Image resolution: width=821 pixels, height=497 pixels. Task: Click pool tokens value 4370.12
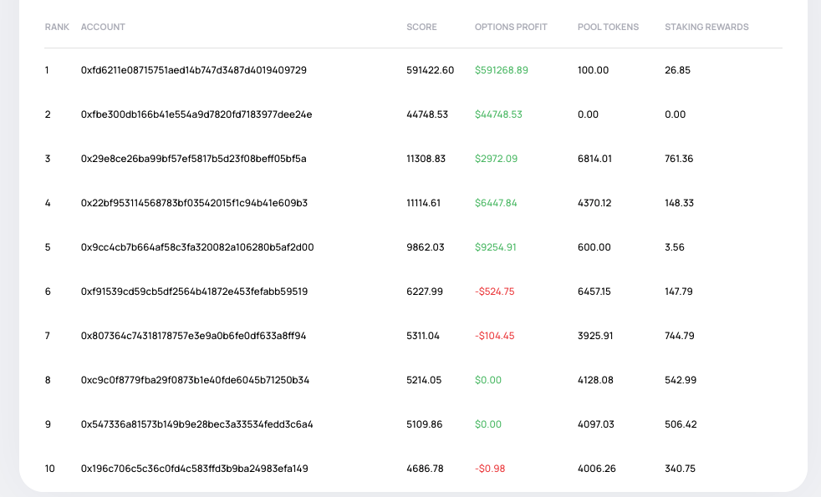(x=594, y=203)
